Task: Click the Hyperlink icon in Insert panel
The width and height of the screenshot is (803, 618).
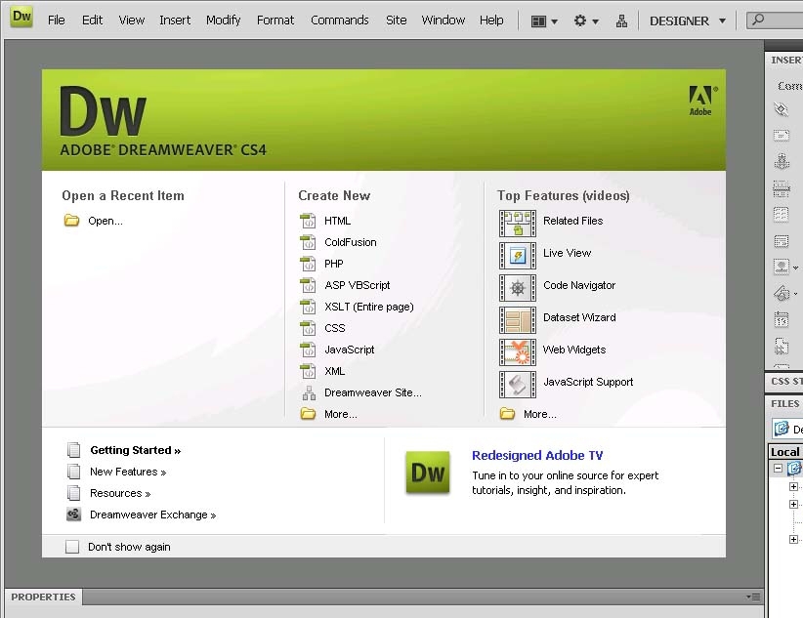Action: 781,109
